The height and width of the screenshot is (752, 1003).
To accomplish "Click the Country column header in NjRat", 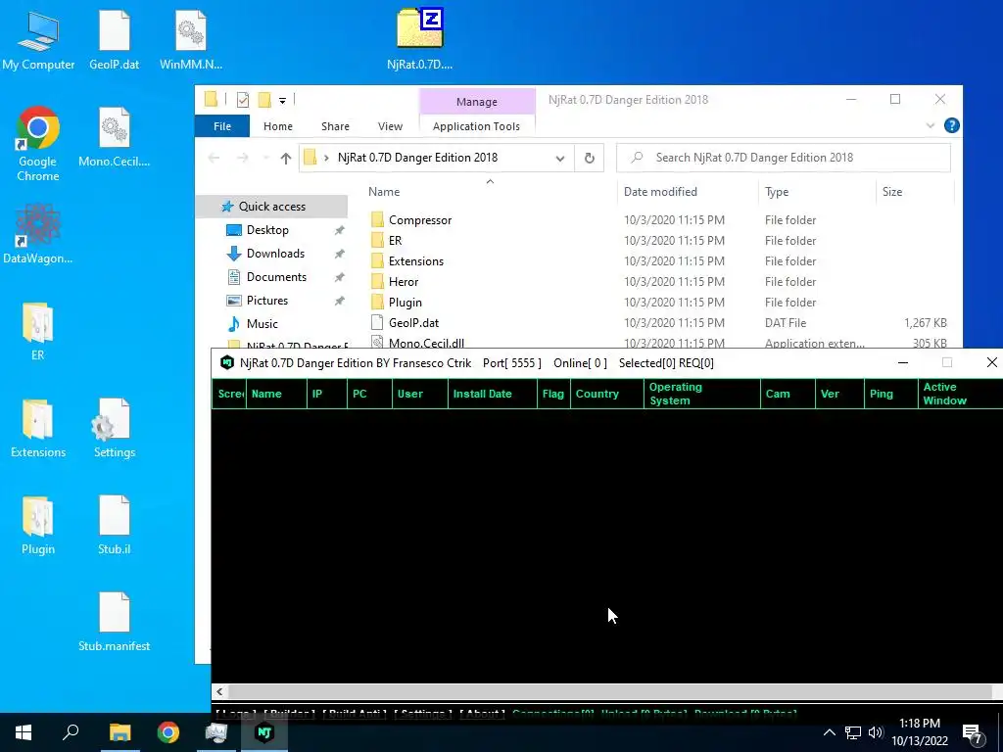I will coord(607,394).
